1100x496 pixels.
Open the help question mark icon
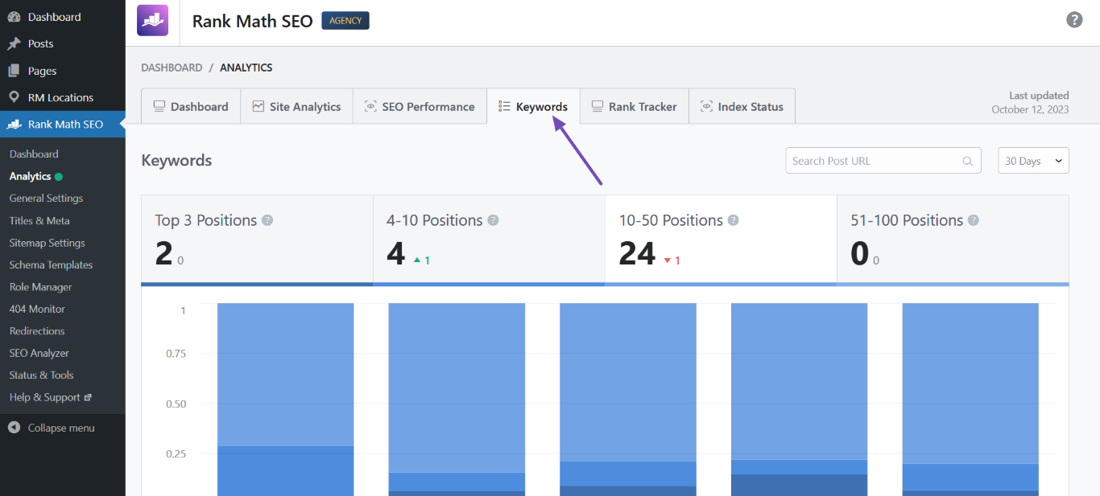coord(1074,20)
